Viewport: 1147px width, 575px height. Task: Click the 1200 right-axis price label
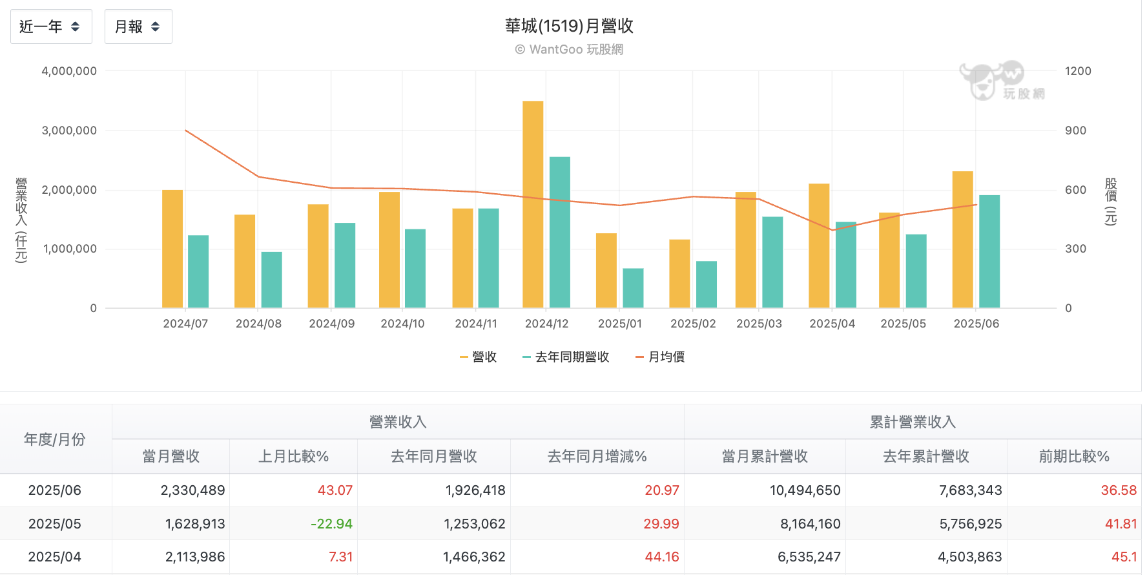(x=1078, y=71)
